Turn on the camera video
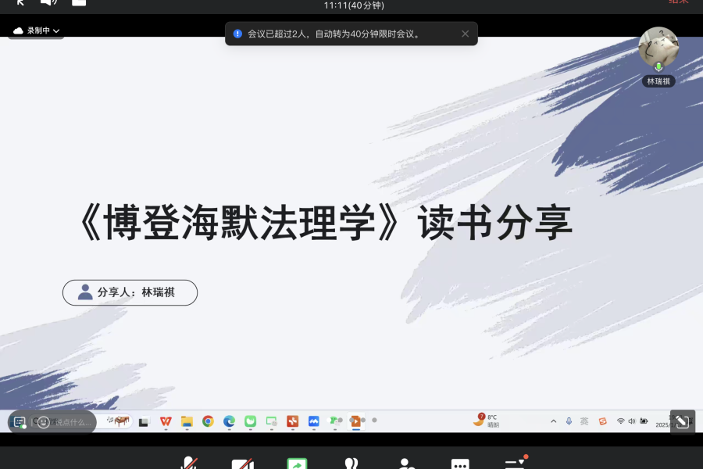 [x=242, y=464]
